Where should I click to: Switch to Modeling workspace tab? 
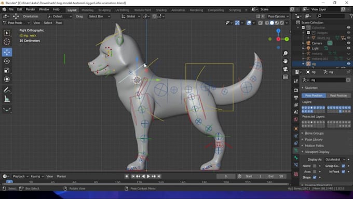pos(87,10)
